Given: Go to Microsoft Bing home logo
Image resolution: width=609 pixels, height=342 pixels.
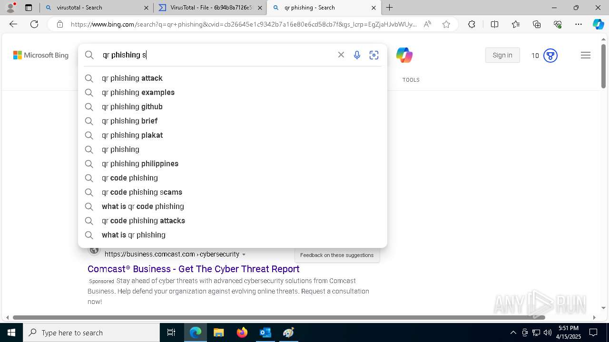Looking at the screenshot, I should coord(41,55).
